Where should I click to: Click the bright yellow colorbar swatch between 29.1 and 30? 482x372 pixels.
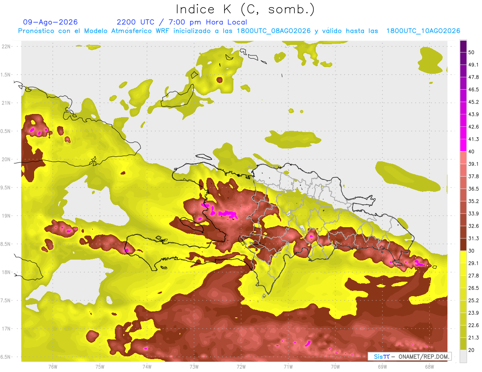point(463,257)
